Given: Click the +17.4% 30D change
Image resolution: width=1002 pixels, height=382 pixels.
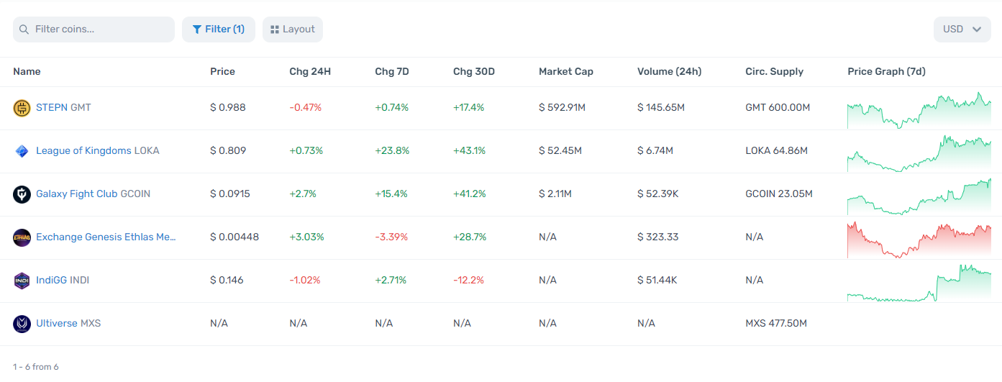Looking at the screenshot, I should pos(469,107).
